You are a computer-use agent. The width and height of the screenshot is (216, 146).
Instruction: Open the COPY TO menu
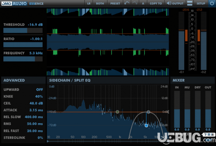pyautogui.click(x=156, y=3)
